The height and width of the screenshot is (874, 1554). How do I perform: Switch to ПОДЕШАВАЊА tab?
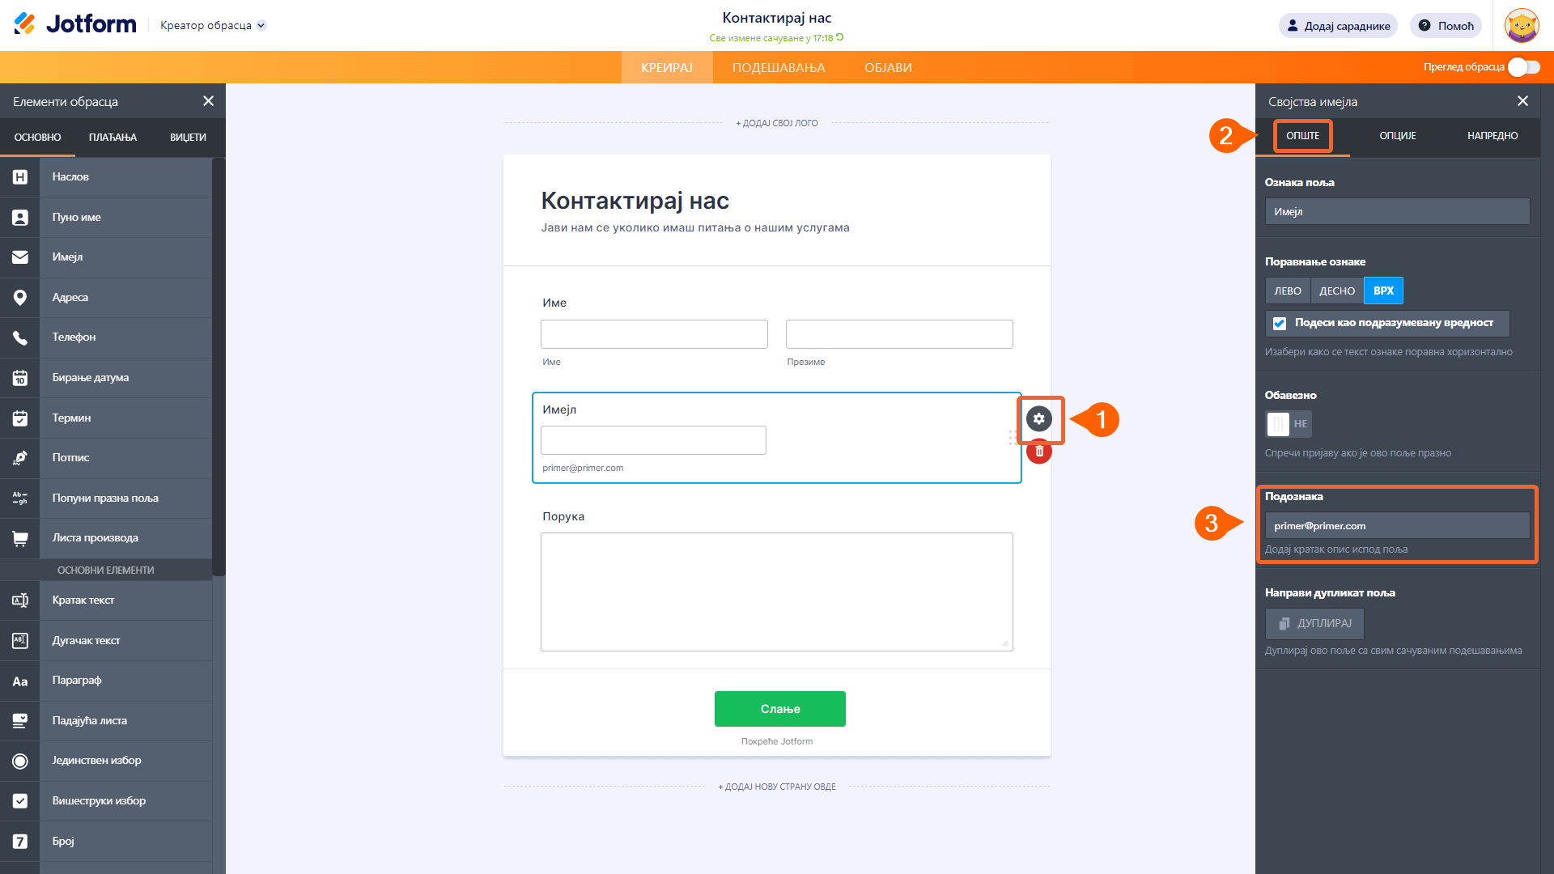pos(778,68)
